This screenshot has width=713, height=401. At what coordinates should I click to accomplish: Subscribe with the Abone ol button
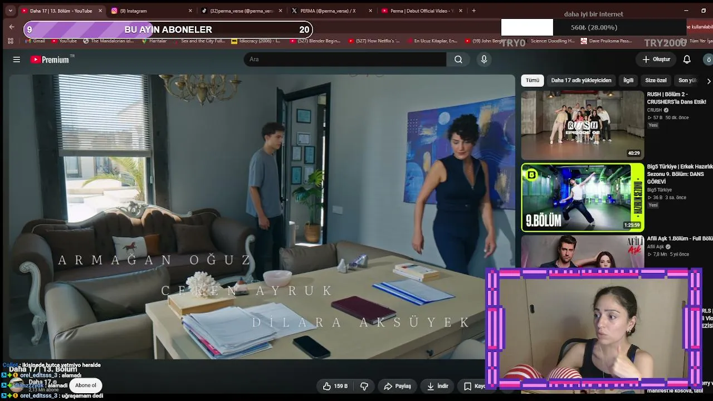click(x=86, y=385)
